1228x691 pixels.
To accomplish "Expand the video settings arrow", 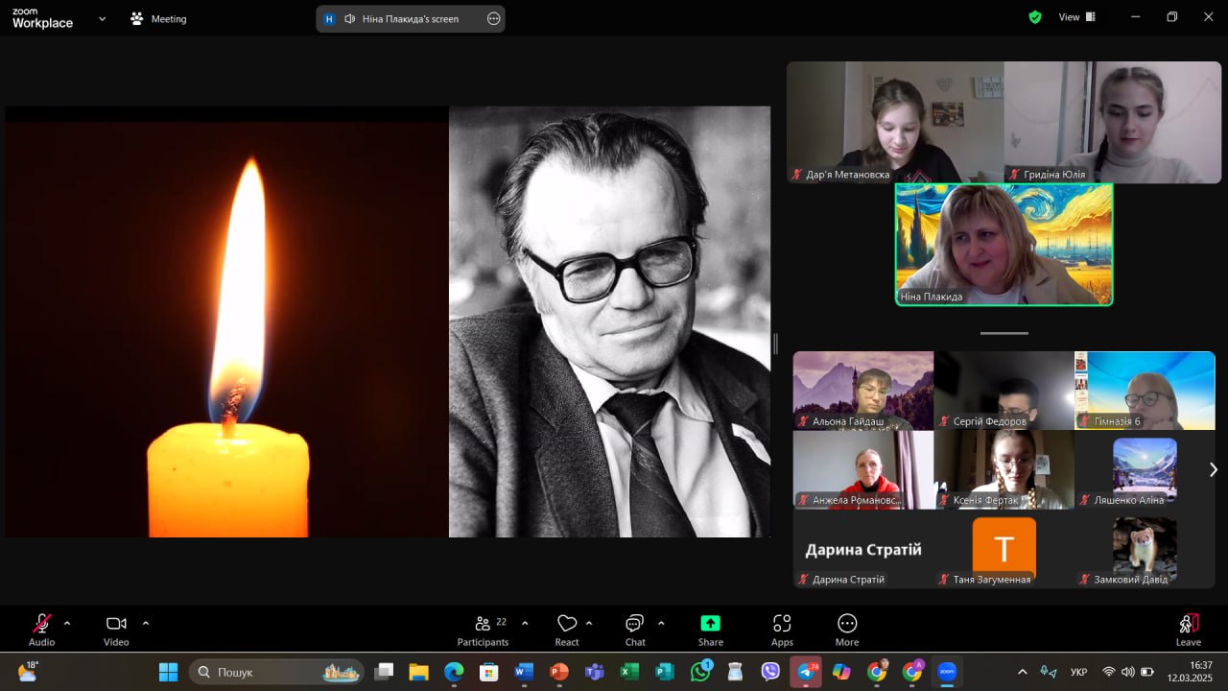I will (x=146, y=623).
